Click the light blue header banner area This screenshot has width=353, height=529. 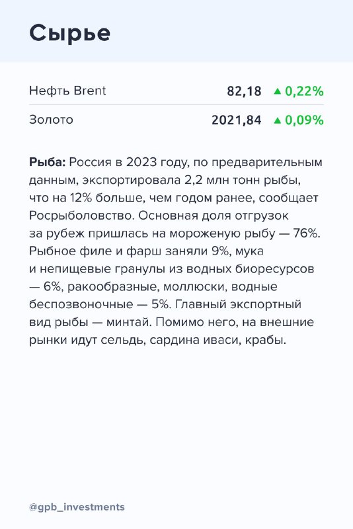[176, 31]
